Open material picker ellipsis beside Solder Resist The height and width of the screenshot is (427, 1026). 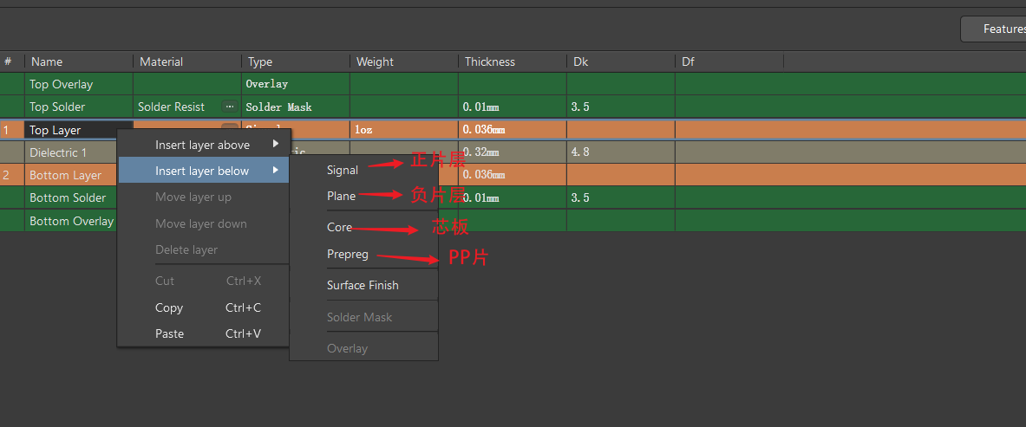coord(229,107)
